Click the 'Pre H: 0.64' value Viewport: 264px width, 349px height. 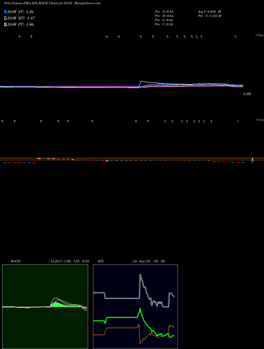[x=164, y=16]
